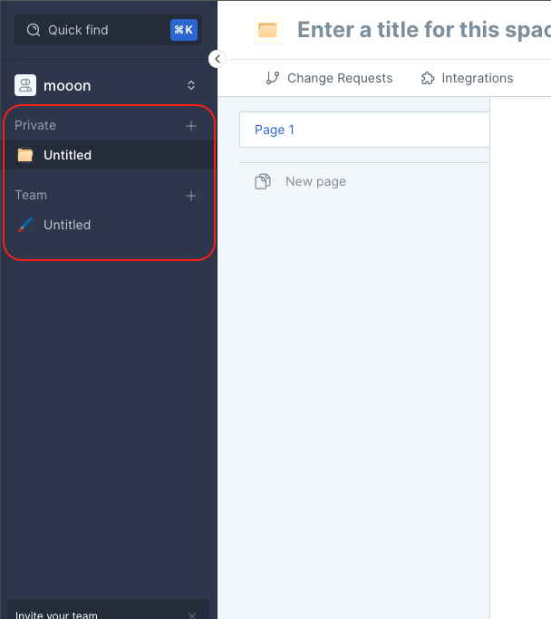The height and width of the screenshot is (619, 551).
Task: Open the mooon organization switcher dropdown
Action: 191,85
